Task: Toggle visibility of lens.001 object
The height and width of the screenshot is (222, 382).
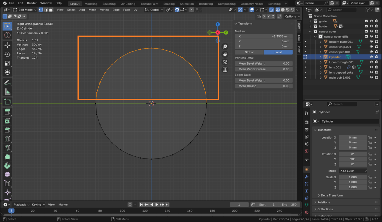Action: (371, 67)
